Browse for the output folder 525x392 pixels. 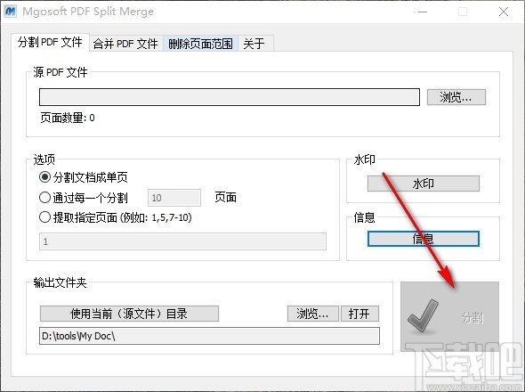(x=312, y=314)
